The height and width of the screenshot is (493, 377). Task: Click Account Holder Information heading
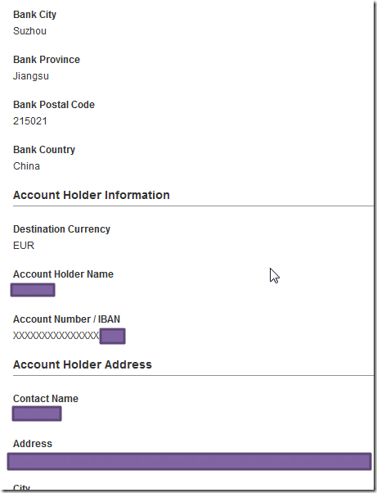tap(92, 195)
